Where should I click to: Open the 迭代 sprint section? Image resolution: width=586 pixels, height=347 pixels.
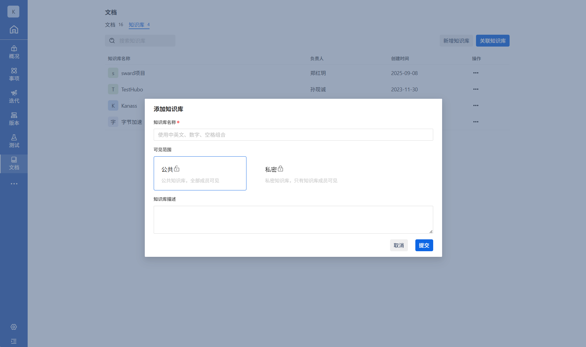point(14,97)
